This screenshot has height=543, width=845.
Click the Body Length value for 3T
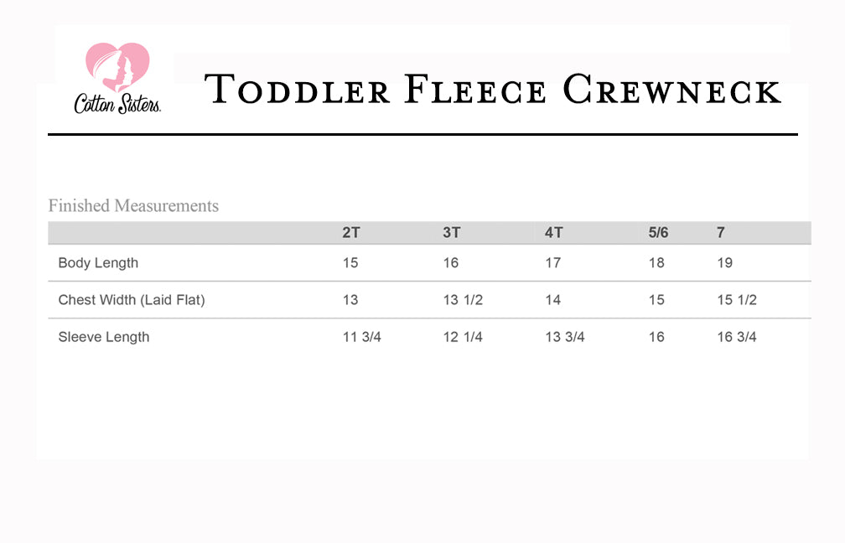451,263
